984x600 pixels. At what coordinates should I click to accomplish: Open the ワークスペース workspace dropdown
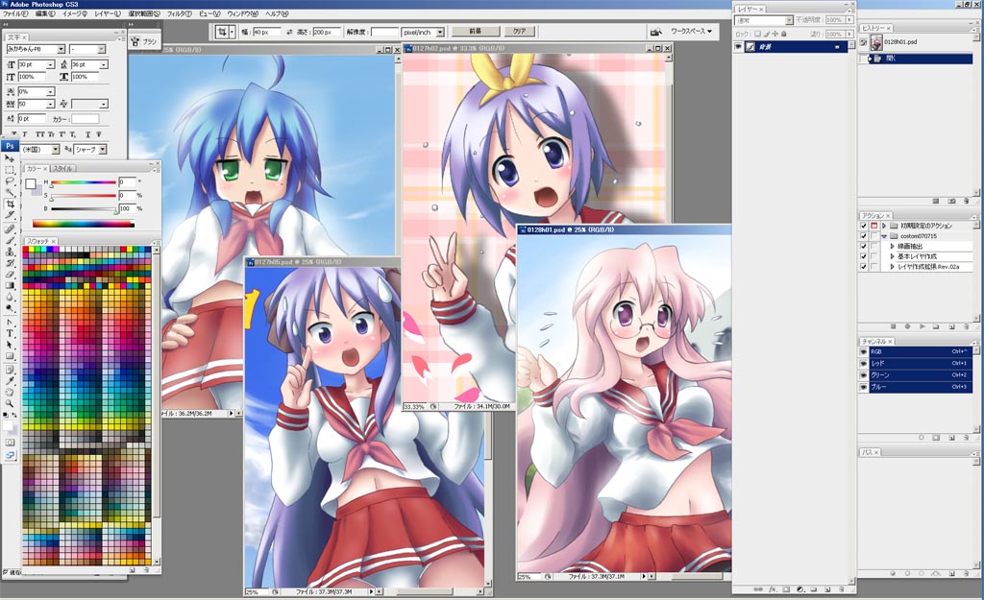[x=692, y=32]
